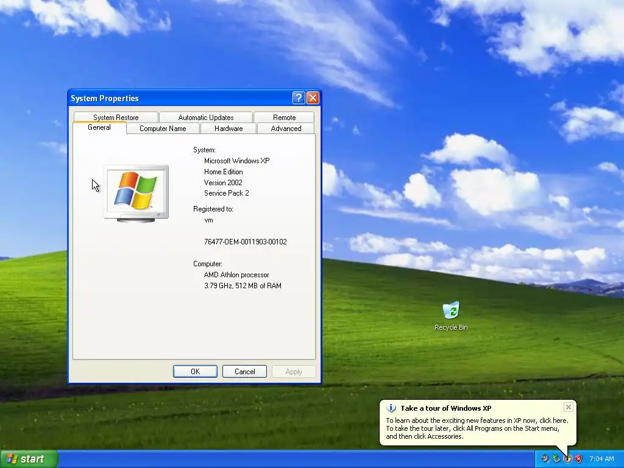Click the 'Service Pack 2' text
This screenshot has width=624, height=468.
(227, 193)
